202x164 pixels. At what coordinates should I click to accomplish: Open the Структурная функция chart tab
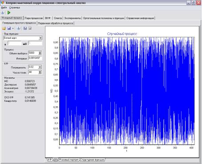point(92,160)
